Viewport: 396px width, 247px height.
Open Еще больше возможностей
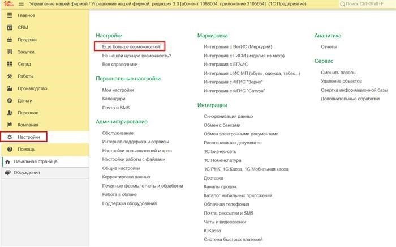click(131, 47)
